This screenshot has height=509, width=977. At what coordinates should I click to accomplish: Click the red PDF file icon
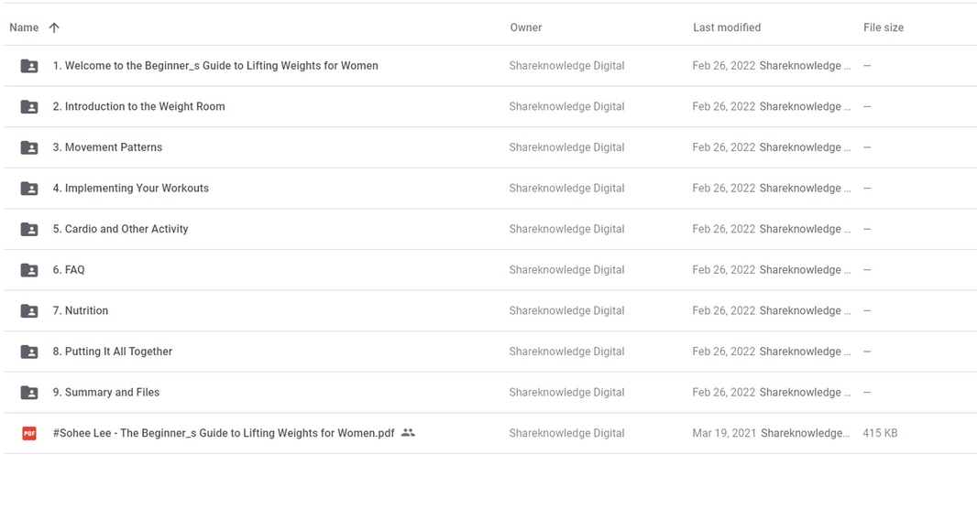(29, 433)
